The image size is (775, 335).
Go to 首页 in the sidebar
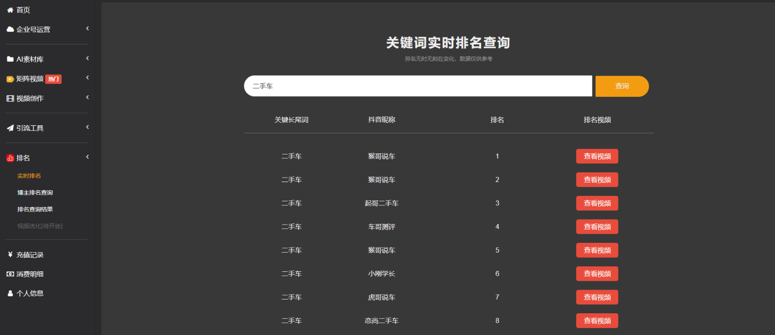click(23, 10)
